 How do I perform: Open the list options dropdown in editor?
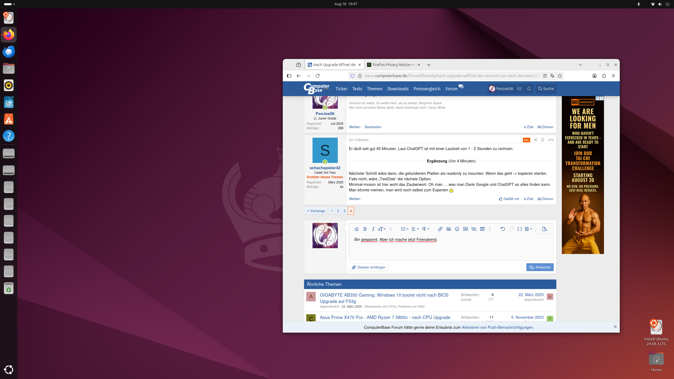404,229
